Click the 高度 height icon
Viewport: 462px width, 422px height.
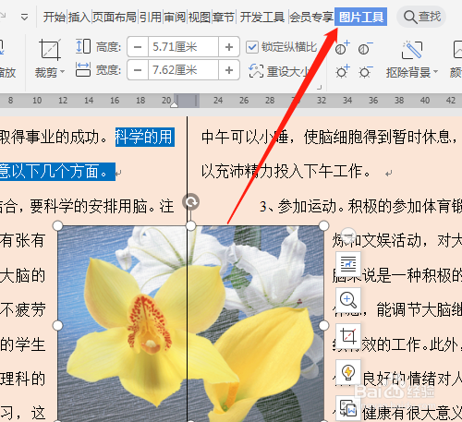(x=83, y=46)
